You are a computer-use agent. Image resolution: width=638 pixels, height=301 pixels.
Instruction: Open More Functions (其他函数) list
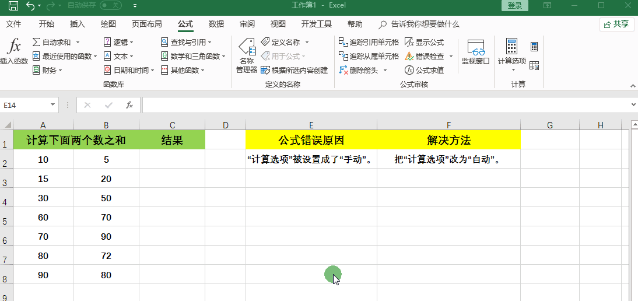pyautogui.click(x=183, y=71)
